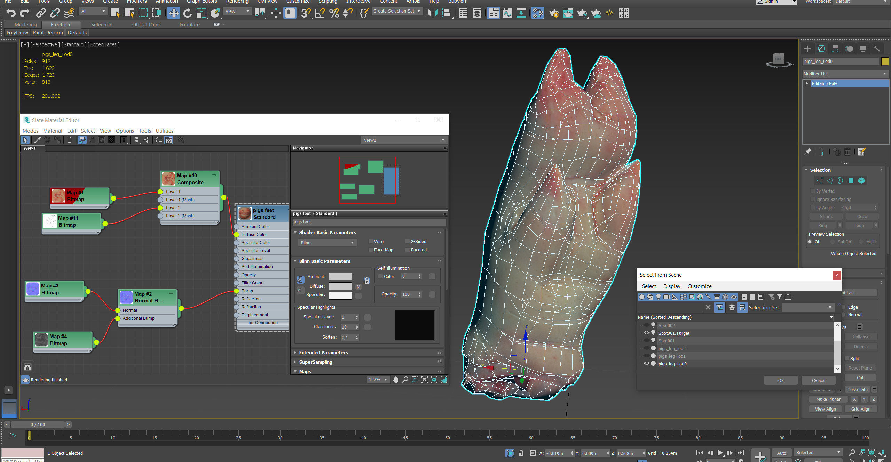Tick the By Vertex checkbox

coord(813,191)
